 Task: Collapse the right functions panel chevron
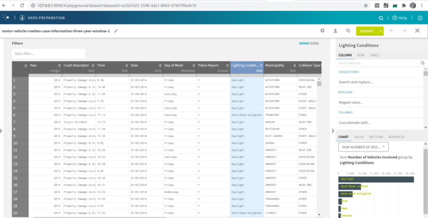(333, 131)
